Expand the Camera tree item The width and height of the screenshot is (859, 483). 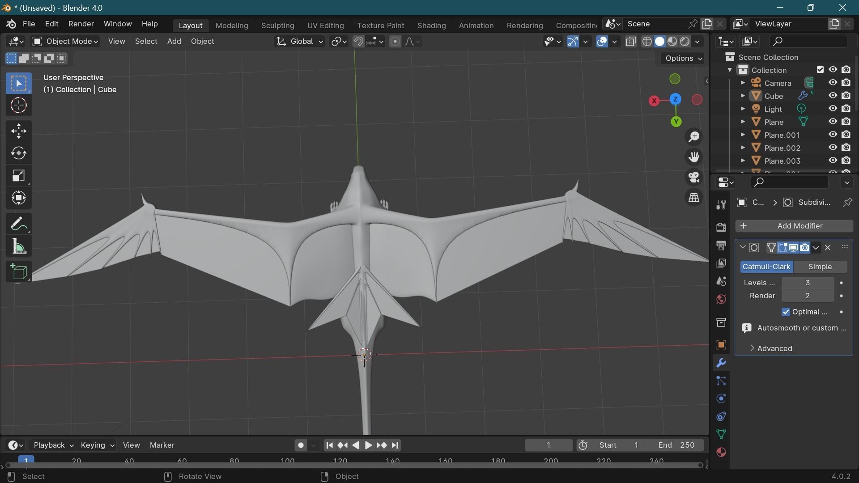(743, 83)
